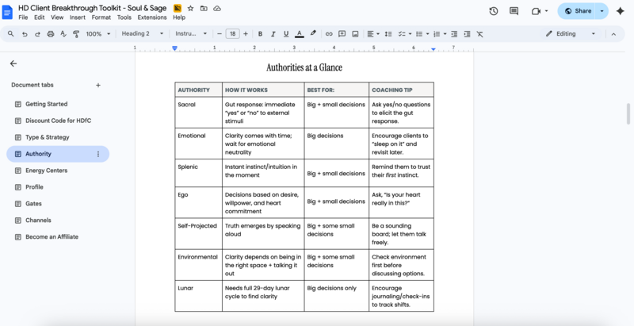
Task: Open the comments panel icon
Action: 514,11
